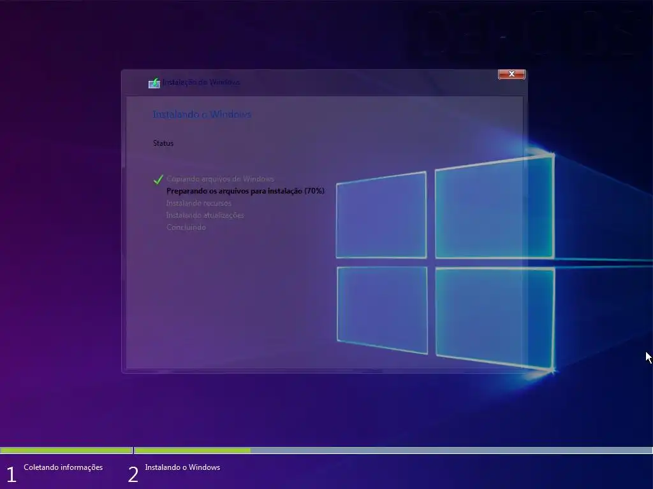Click the 'Instalação do Windows' title text

[201, 82]
